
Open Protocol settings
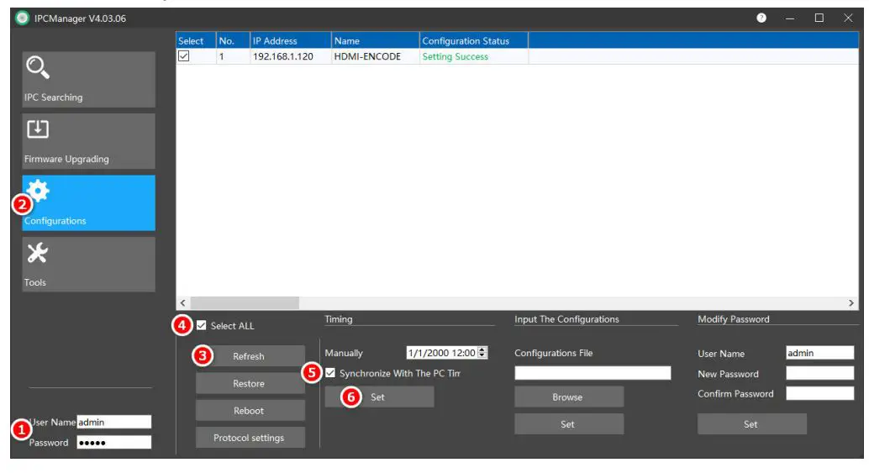click(x=250, y=438)
